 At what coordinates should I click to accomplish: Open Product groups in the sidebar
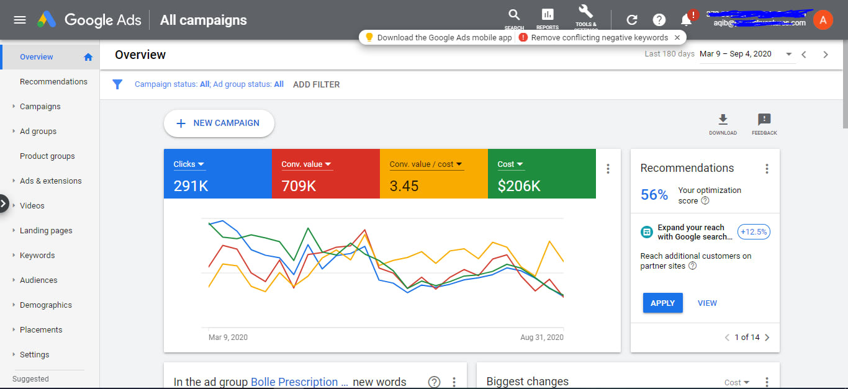point(47,156)
